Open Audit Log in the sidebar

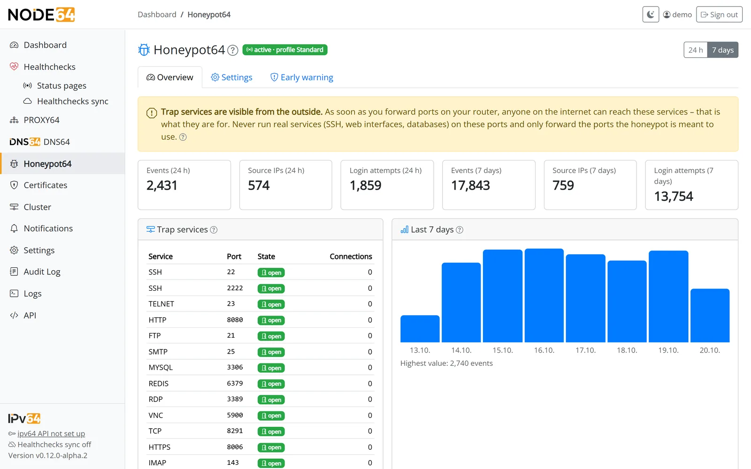coord(62,272)
